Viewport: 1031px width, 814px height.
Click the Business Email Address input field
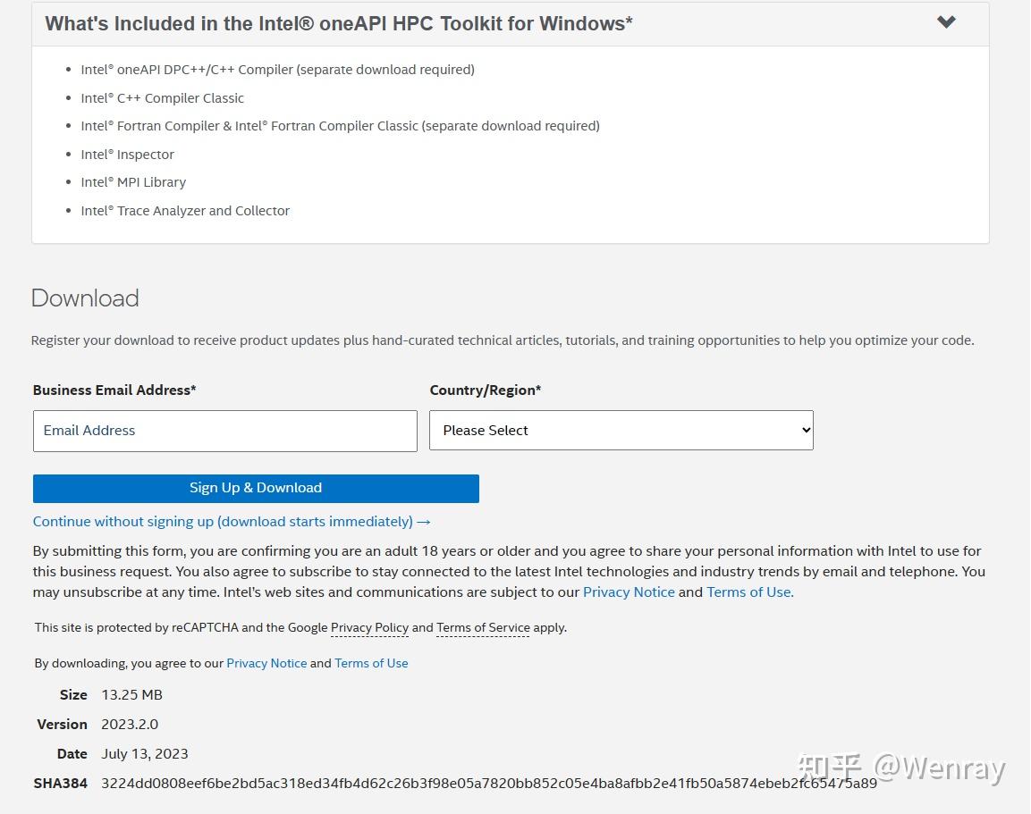tap(224, 430)
